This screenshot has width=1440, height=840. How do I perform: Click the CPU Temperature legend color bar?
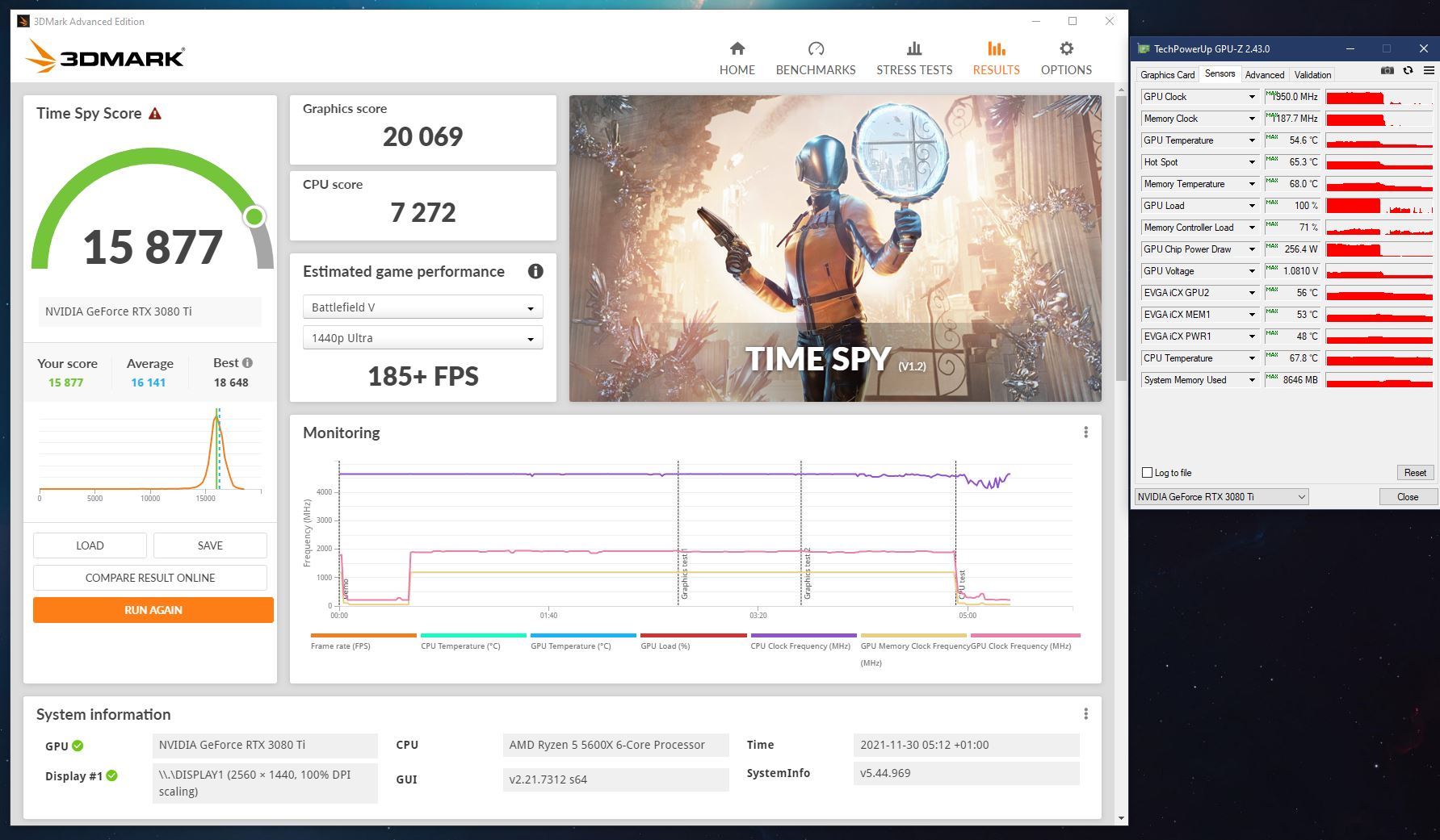[473, 636]
